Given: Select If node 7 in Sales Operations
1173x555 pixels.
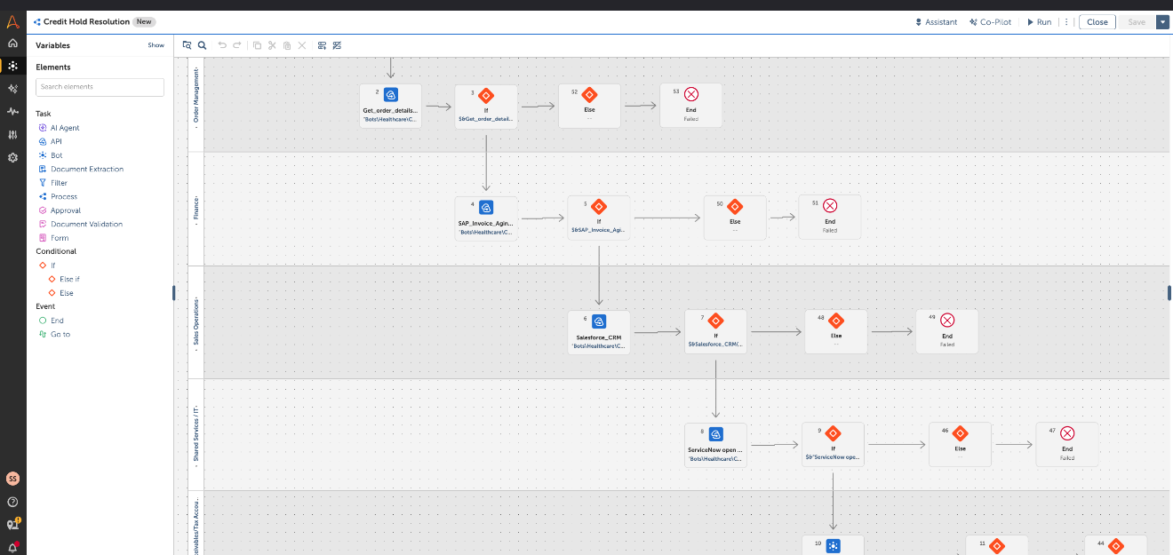Looking at the screenshot, I should click(715, 332).
